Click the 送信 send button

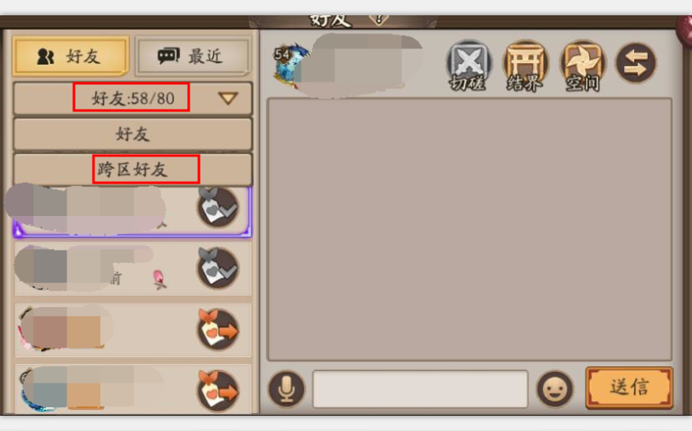pos(629,388)
